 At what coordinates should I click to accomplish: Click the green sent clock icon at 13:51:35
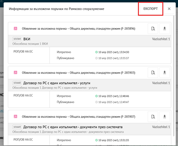click(x=97, y=140)
